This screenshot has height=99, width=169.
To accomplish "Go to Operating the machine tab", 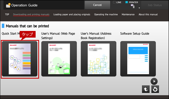I will 106,15.
